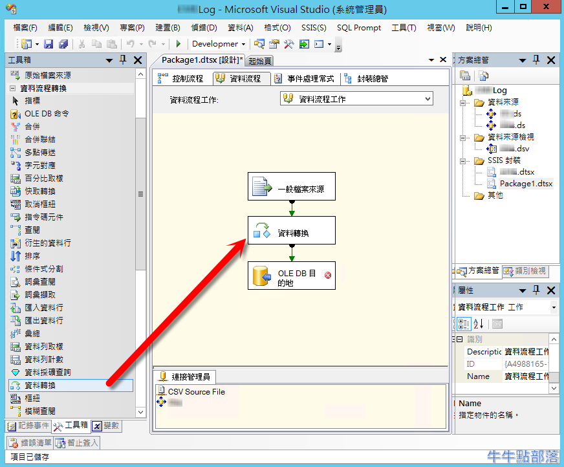
Task: Choose 條件式分割 in the toolbox
Action: coord(43,269)
